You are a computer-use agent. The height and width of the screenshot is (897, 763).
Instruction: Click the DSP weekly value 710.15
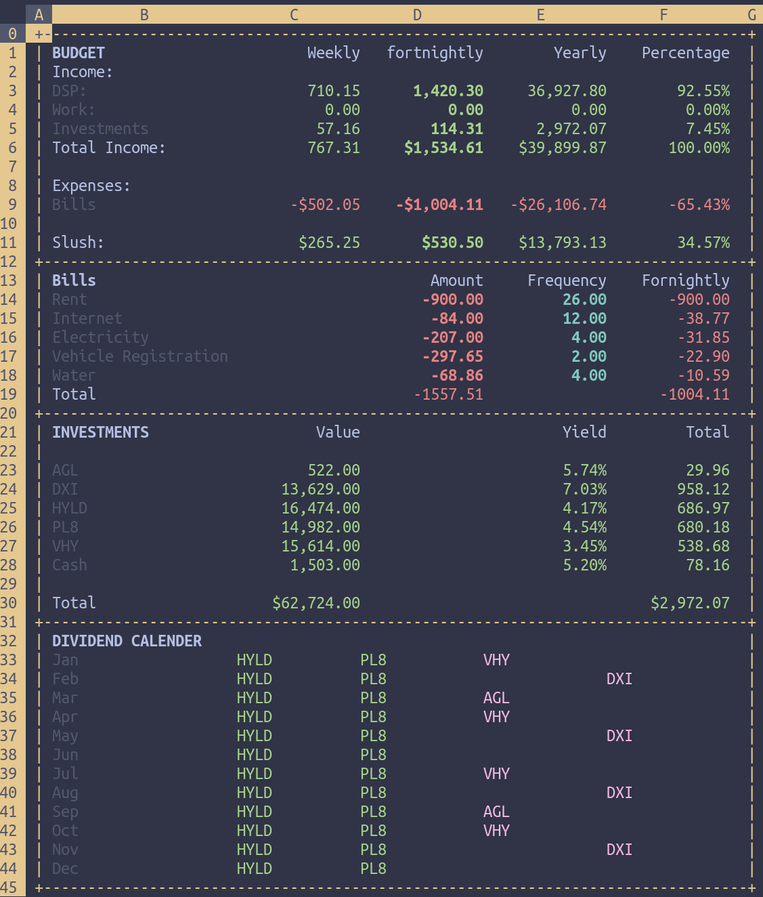coord(334,91)
